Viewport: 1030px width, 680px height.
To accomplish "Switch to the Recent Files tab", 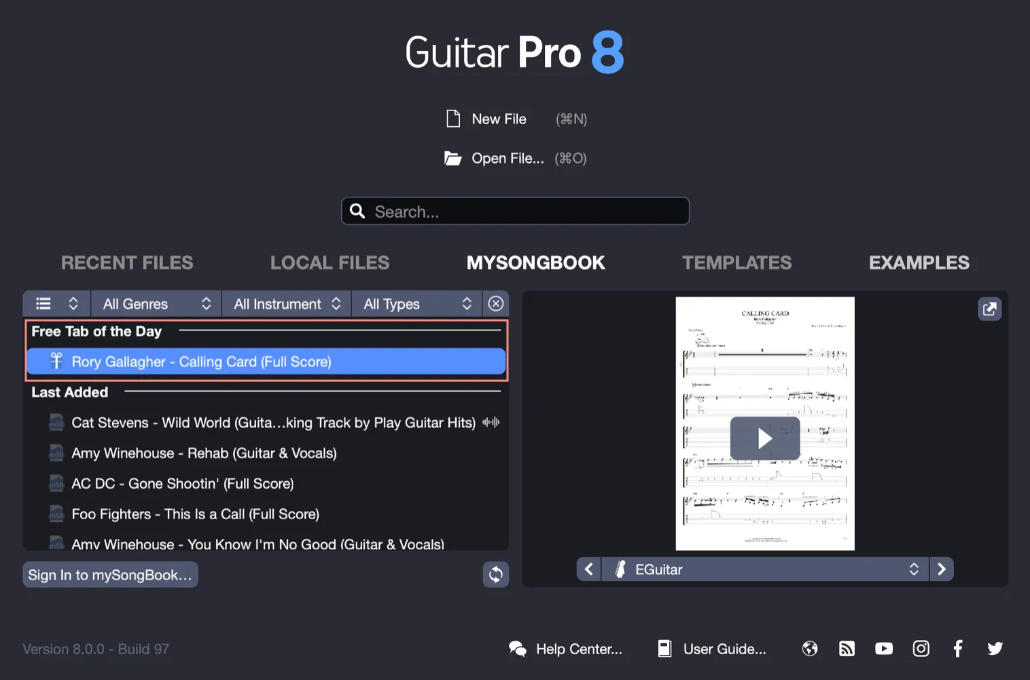I will tap(127, 263).
